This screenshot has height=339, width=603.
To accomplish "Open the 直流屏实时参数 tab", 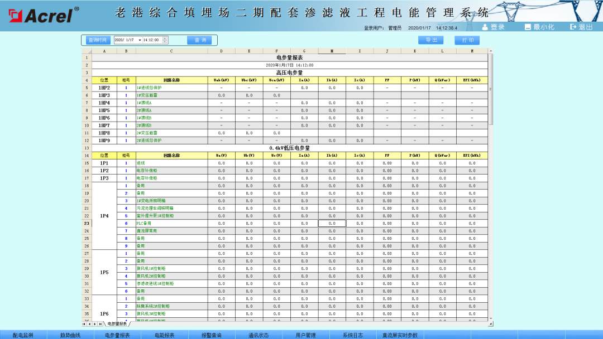I will click(400, 335).
